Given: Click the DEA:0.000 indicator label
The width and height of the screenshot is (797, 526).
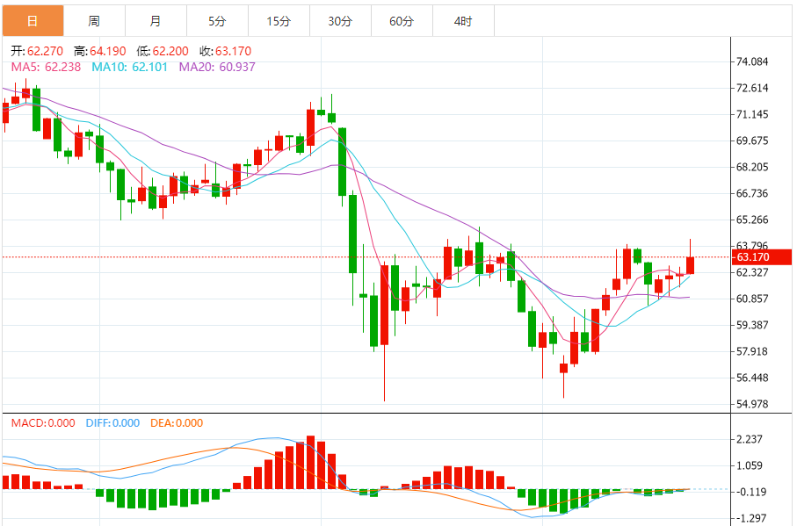Looking at the screenshot, I should pyautogui.click(x=177, y=423).
